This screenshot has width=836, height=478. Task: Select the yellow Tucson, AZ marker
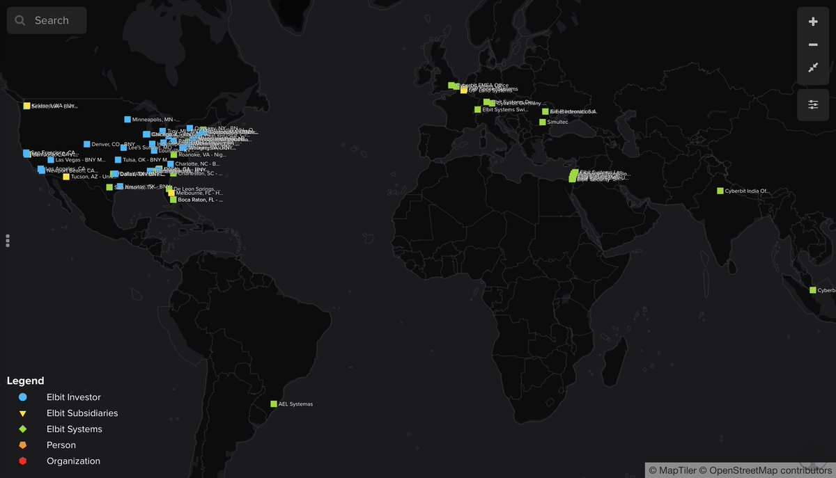click(66, 177)
